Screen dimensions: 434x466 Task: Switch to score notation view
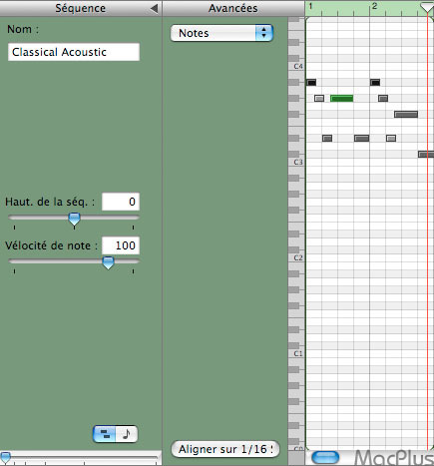coord(127,434)
